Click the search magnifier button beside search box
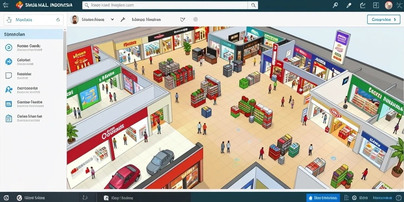This screenshot has height=202, width=404. click(253, 5)
